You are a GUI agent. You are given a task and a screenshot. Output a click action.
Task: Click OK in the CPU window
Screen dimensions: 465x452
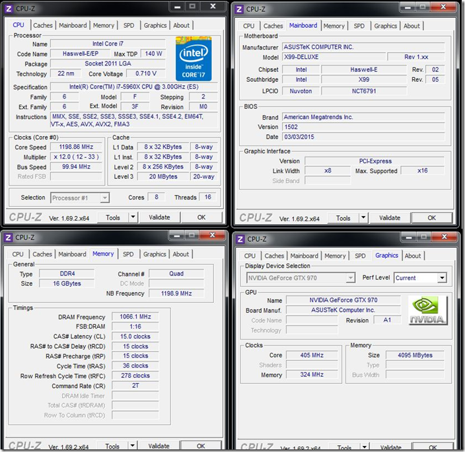click(x=201, y=217)
